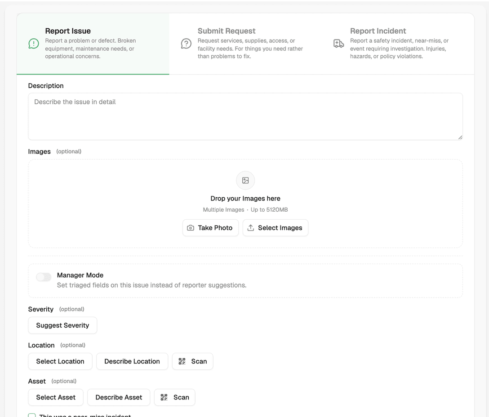Viewport: 489px width, 417px height.
Task: Click the QR code icon in Asset row
Action: [x=164, y=397]
